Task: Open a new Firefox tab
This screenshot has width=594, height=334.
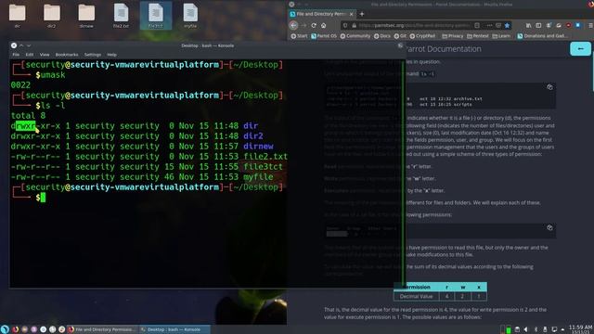Action: 362,14
